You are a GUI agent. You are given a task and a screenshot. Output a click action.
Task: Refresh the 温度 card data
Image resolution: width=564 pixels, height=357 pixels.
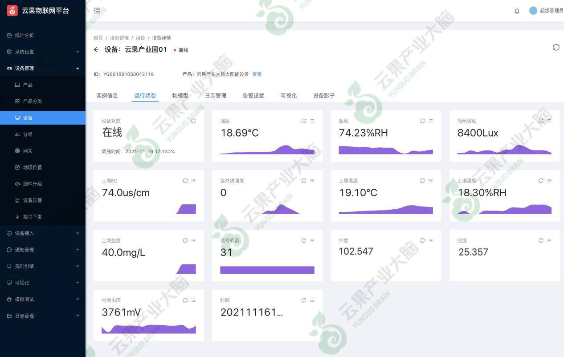(x=304, y=121)
